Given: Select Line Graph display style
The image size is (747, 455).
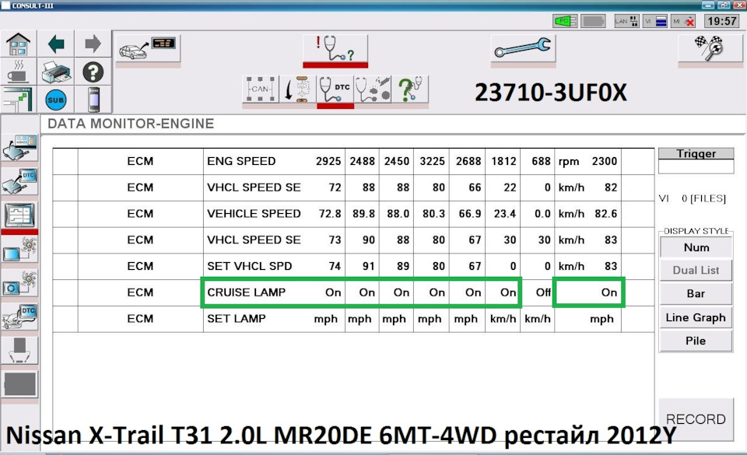Looking at the screenshot, I should pos(696,317).
